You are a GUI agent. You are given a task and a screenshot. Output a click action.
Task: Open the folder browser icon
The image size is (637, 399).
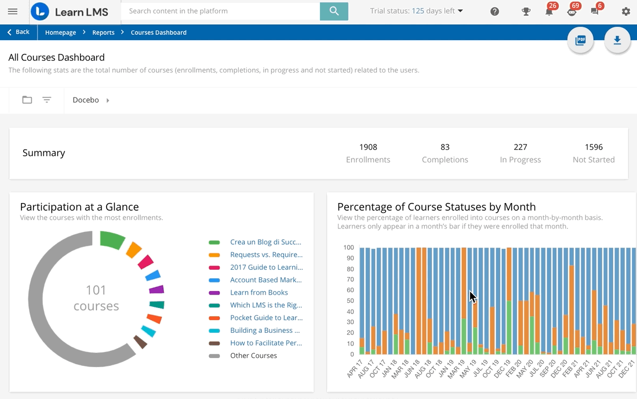[x=27, y=99]
